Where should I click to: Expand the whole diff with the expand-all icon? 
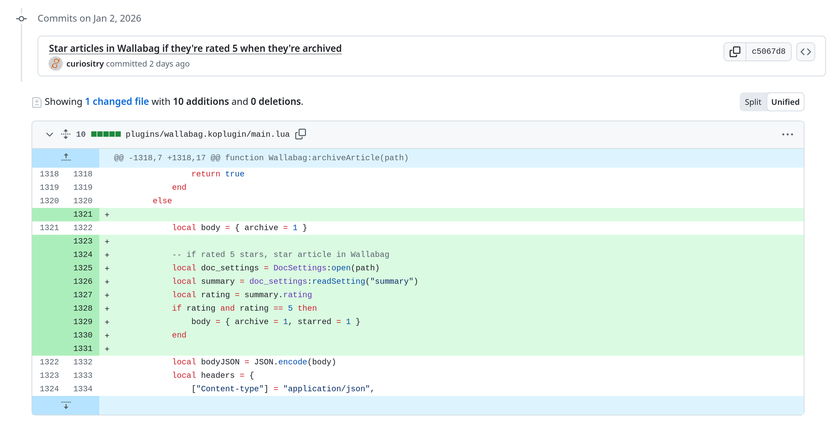tap(66, 134)
